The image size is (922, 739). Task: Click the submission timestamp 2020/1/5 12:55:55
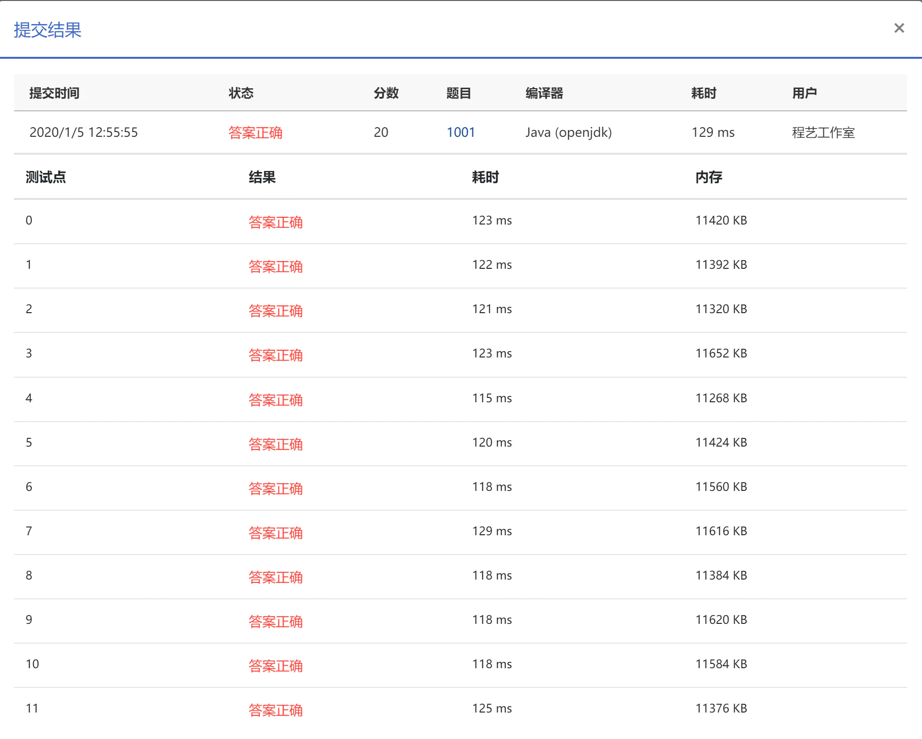tap(84, 132)
